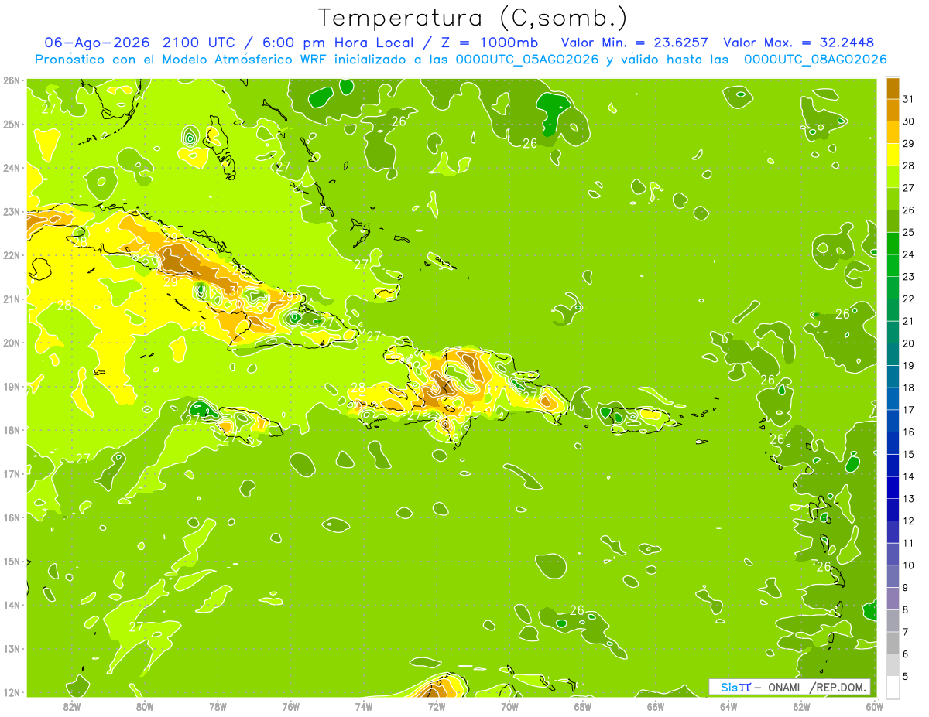
Task: Click the '14N' latitude axis label
Action: [x=12, y=605]
